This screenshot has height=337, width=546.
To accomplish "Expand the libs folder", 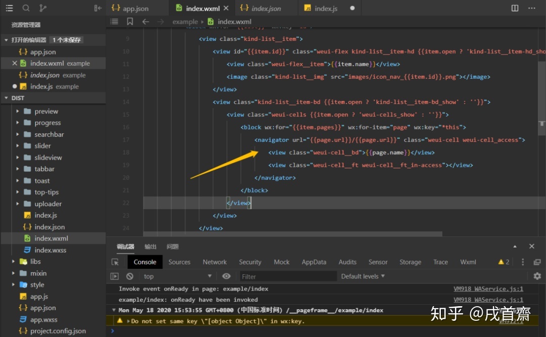I will point(13,261).
